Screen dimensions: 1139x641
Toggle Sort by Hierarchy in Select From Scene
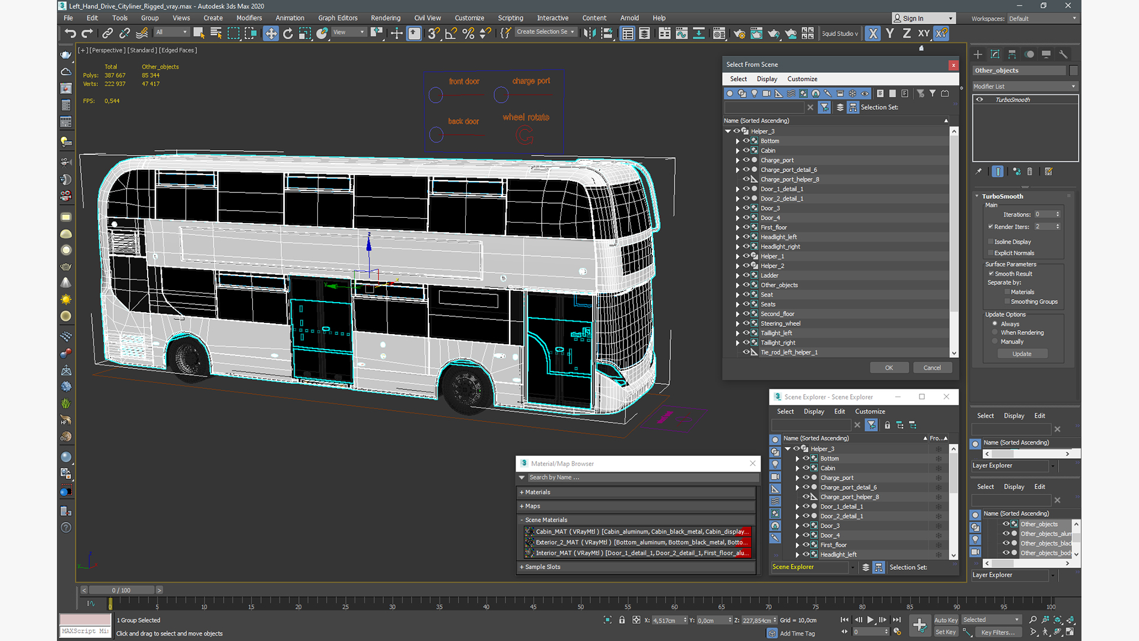(852, 107)
